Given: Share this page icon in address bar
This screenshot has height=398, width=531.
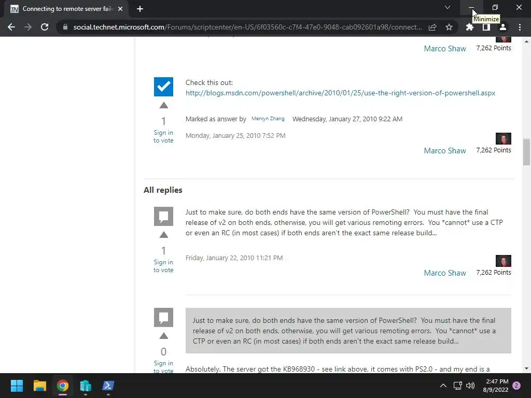Looking at the screenshot, I should click(x=432, y=27).
